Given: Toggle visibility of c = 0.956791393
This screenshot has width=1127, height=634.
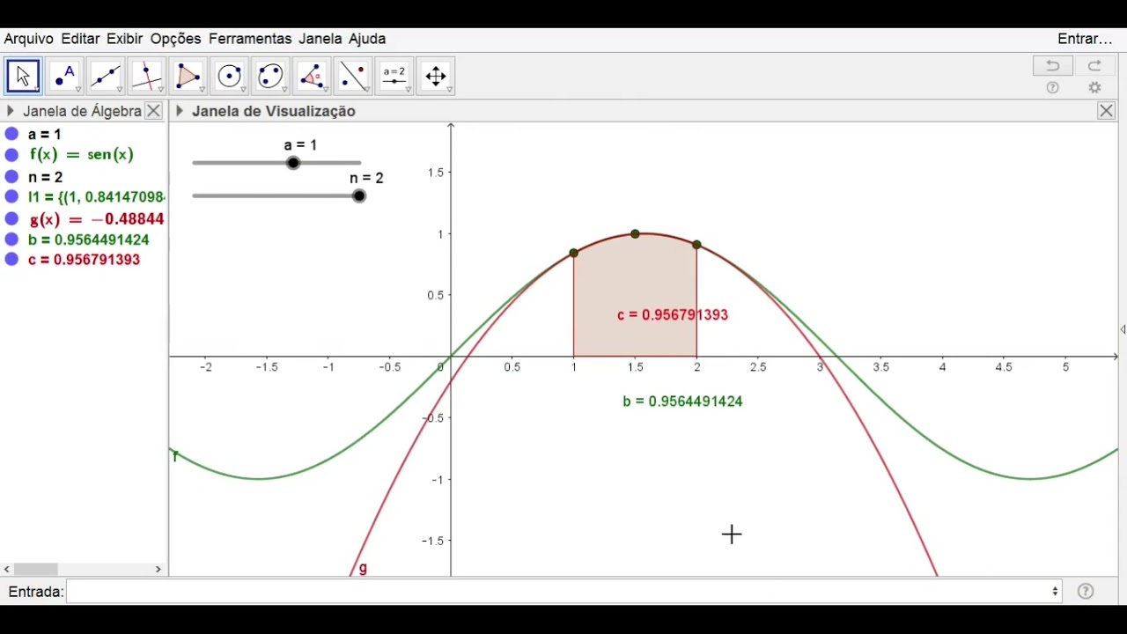Looking at the screenshot, I should [x=11, y=260].
